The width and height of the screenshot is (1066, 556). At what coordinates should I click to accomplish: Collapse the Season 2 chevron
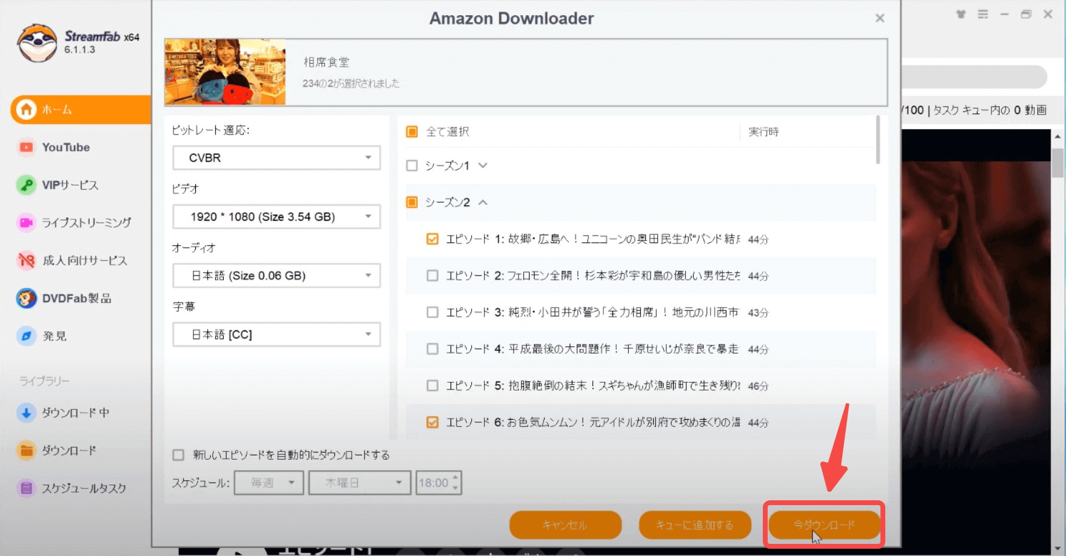pyautogui.click(x=483, y=202)
